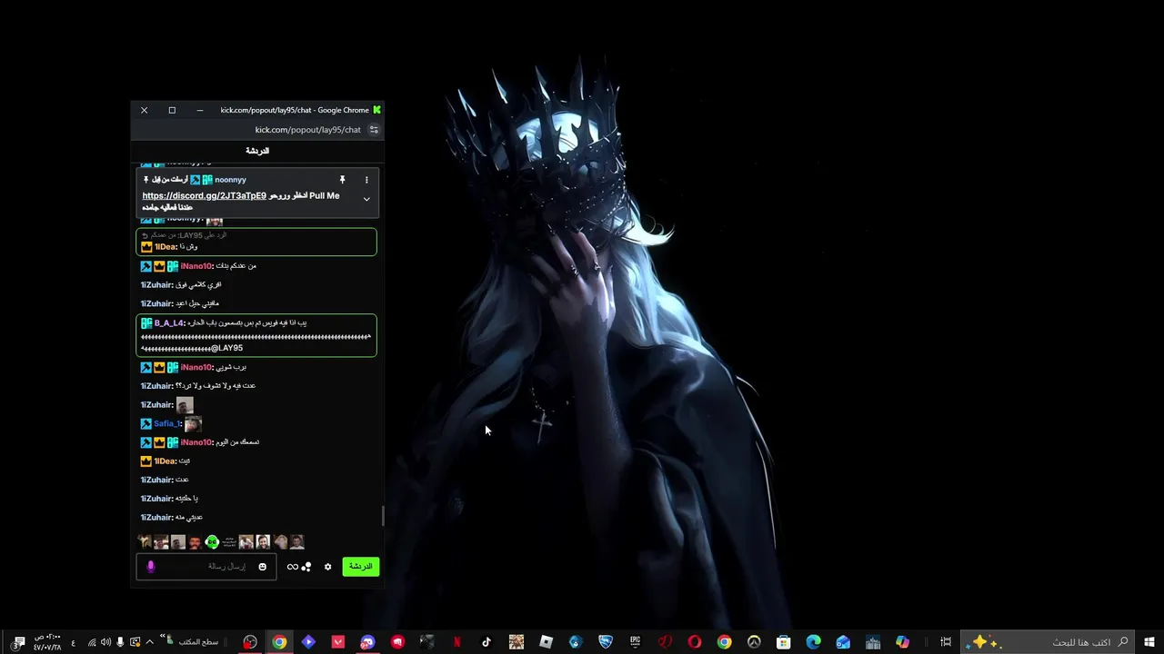Open Overwatch icon in the taskbar
The height and width of the screenshot is (654, 1164).
point(754,642)
